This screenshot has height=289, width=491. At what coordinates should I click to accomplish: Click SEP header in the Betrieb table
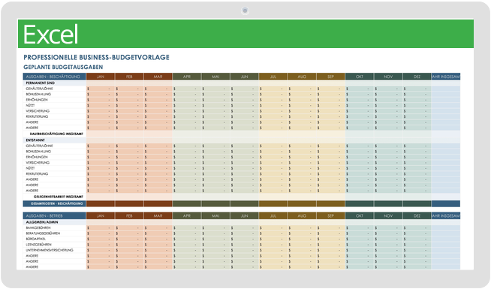(x=330, y=216)
